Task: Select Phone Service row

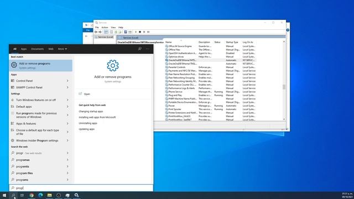Action: 210,92
